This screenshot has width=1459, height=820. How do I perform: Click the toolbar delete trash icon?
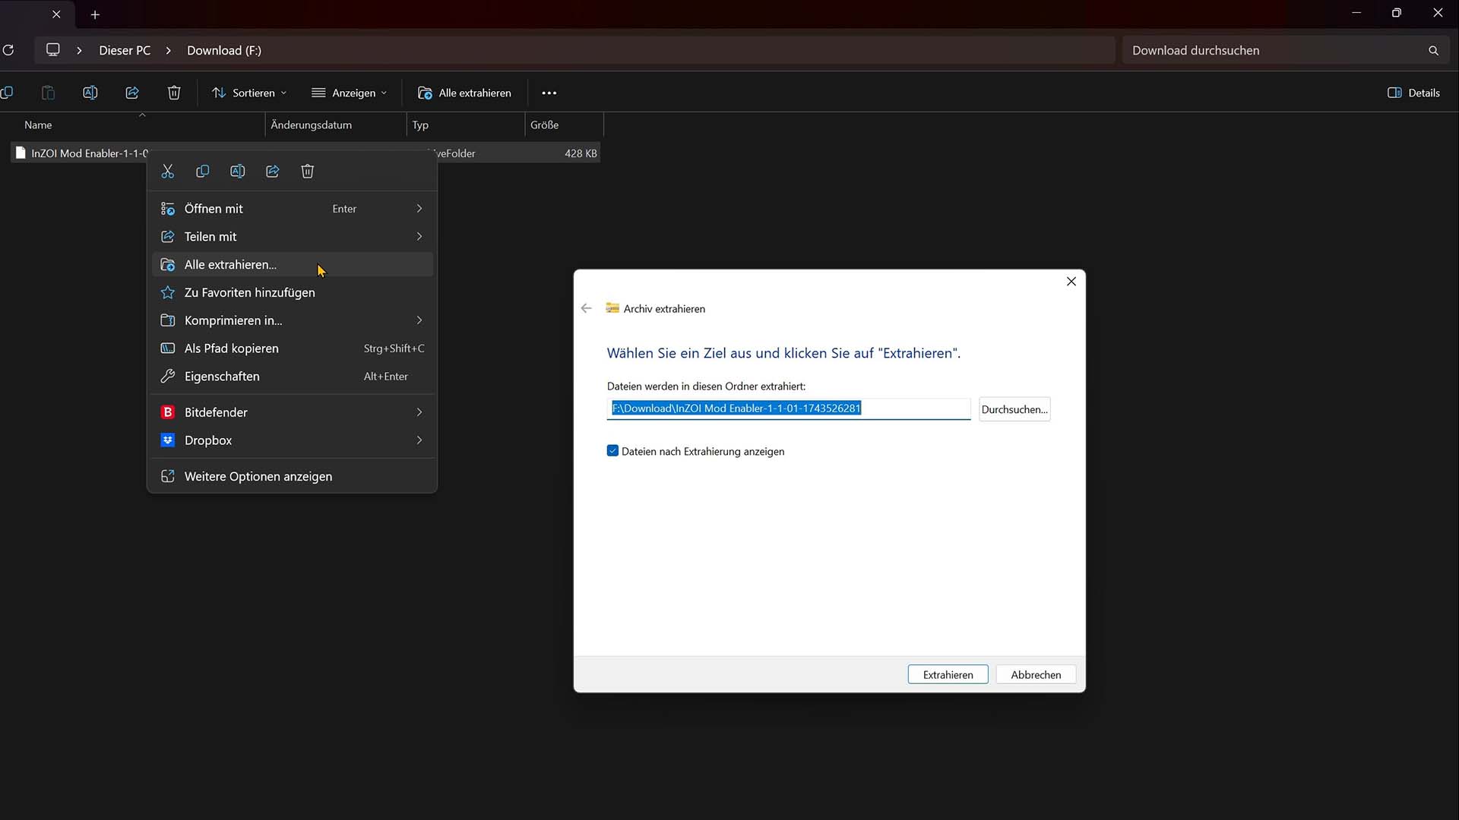pyautogui.click(x=174, y=93)
